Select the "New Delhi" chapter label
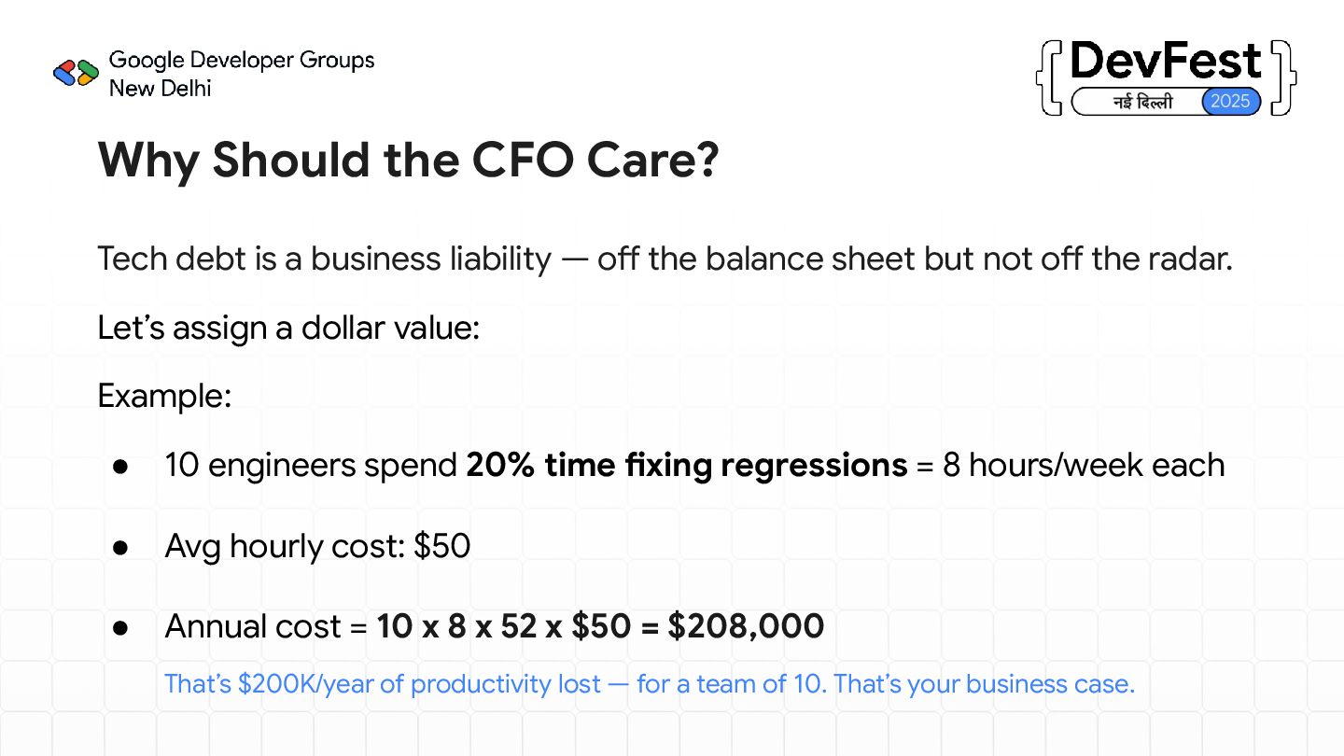Viewport: 1344px width, 756px height. (x=160, y=89)
